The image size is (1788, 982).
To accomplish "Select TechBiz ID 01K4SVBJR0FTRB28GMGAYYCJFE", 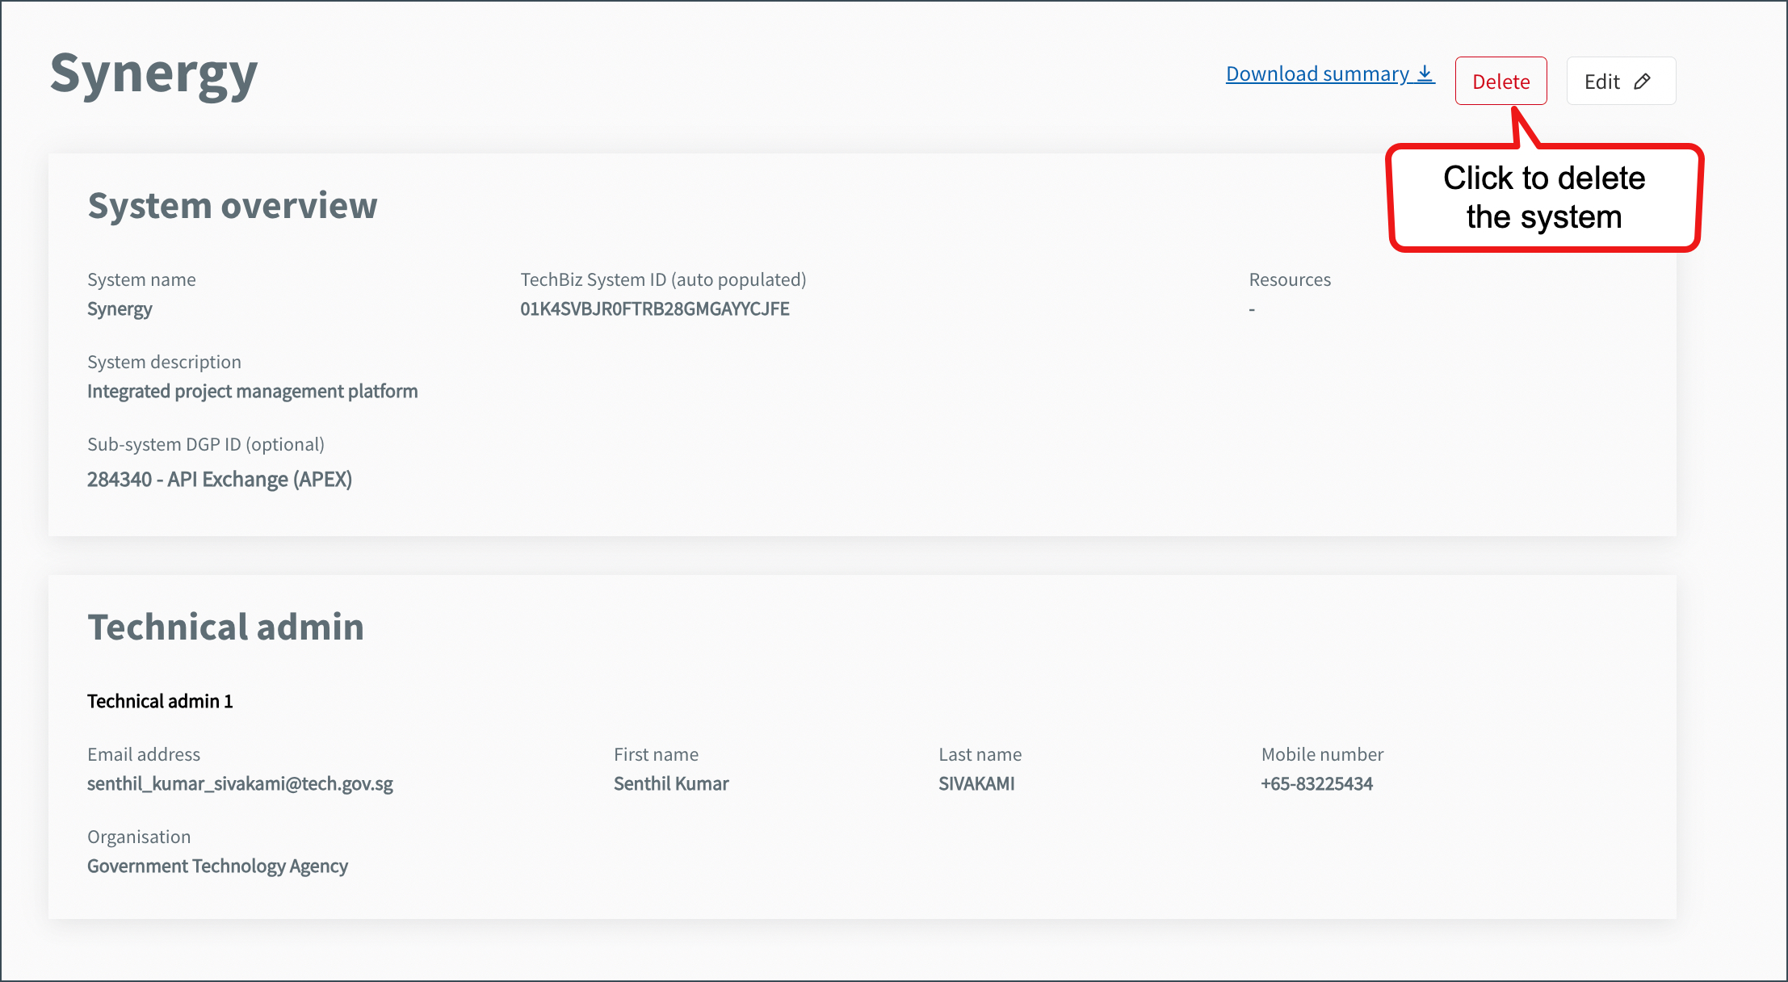I will pyautogui.click(x=655, y=308).
